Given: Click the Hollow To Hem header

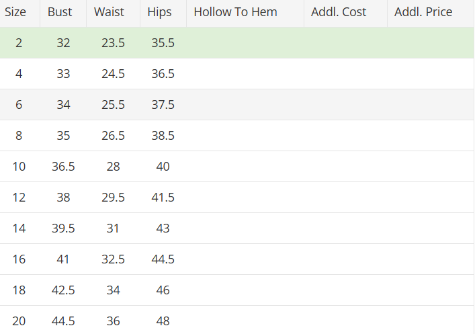Looking at the screenshot, I should pyautogui.click(x=235, y=12).
